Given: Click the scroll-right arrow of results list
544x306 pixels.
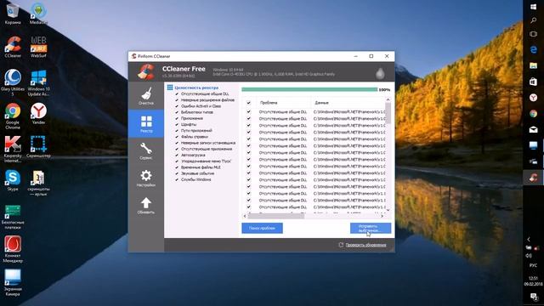Looking at the screenshot, I should tap(382, 216).
